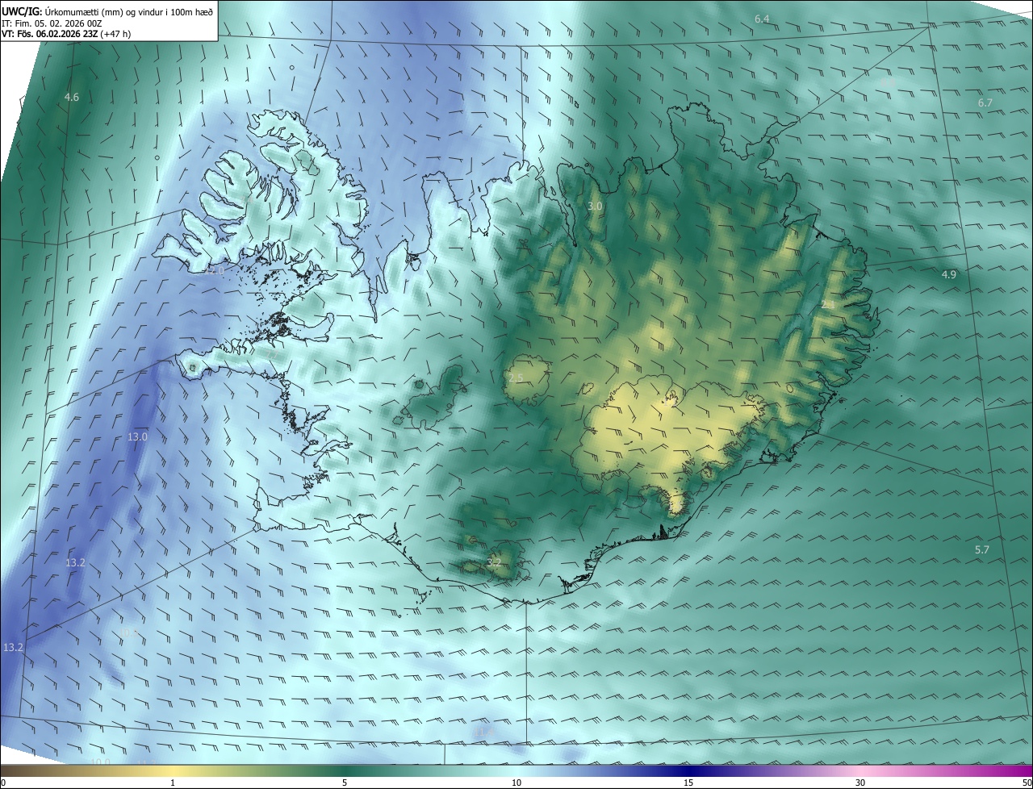The width and height of the screenshot is (1033, 789).
Task: Click the 'IT: Fim. 05. 02. 2026 00Z' line
Action: [52, 23]
